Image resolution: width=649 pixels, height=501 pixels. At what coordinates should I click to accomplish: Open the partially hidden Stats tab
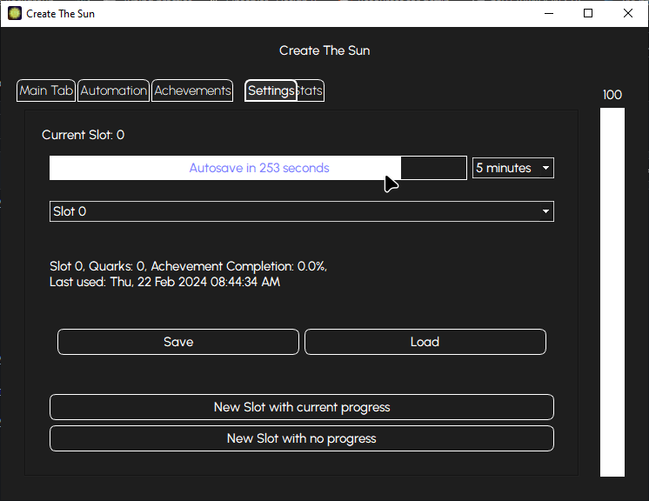(x=311, y=90)
